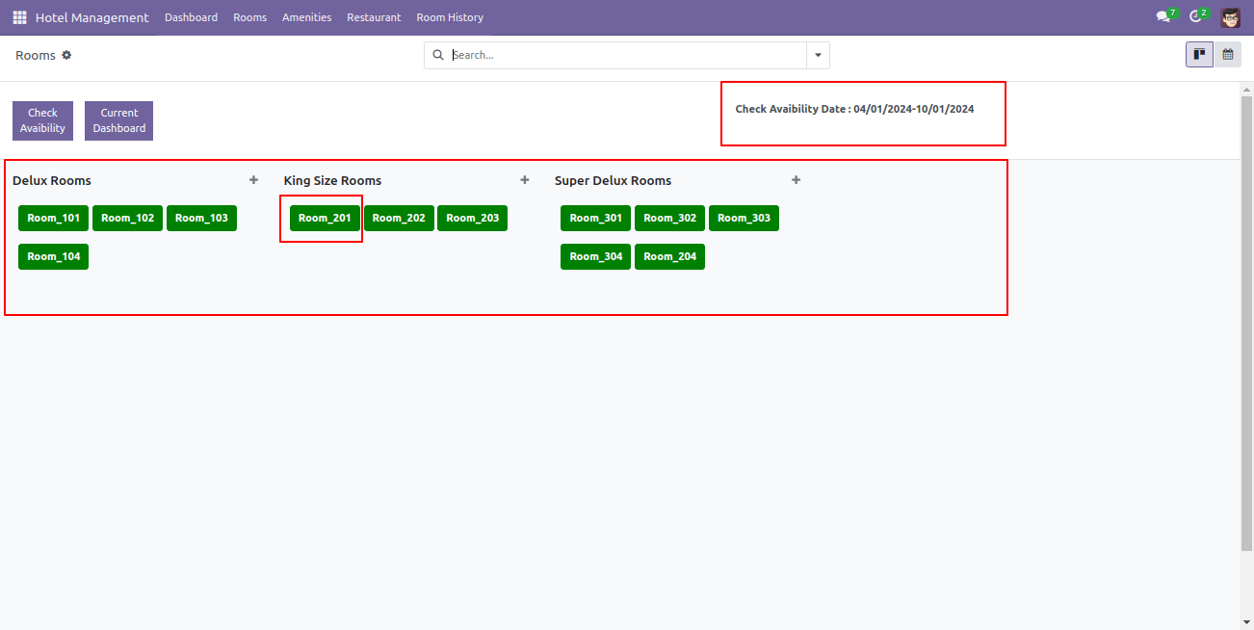The image size is (1254, 630).
Task: Expand the search options dropdown arrow
Action: point(818,55)
